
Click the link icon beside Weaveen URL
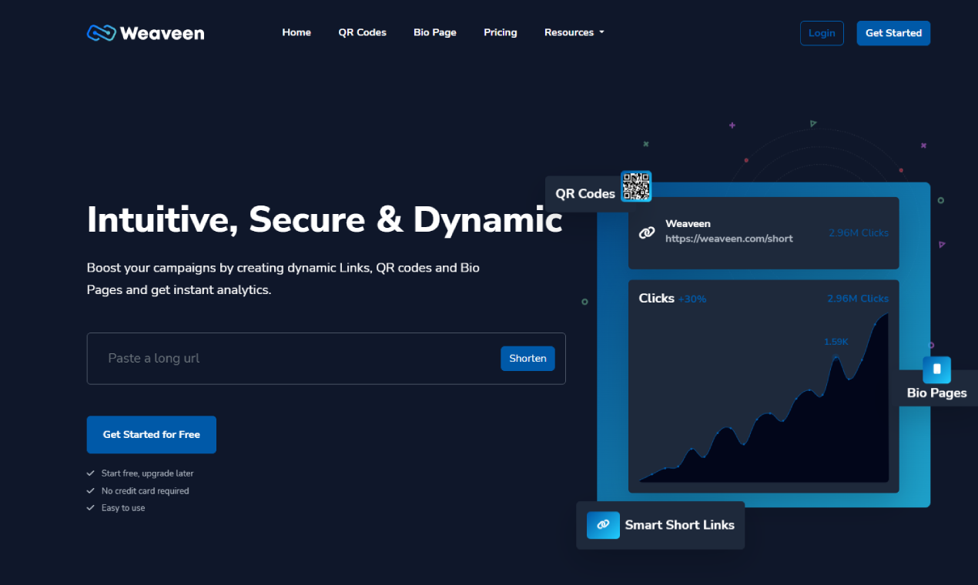pyautogui.click(x=648, y=232)
